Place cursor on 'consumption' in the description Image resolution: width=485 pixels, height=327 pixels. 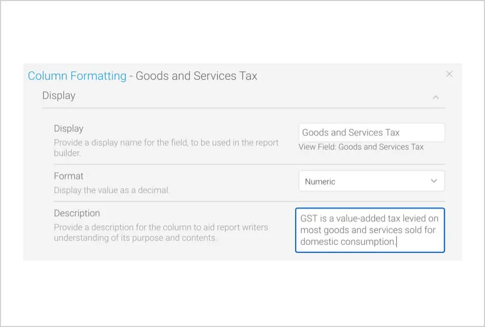[371, 242]
